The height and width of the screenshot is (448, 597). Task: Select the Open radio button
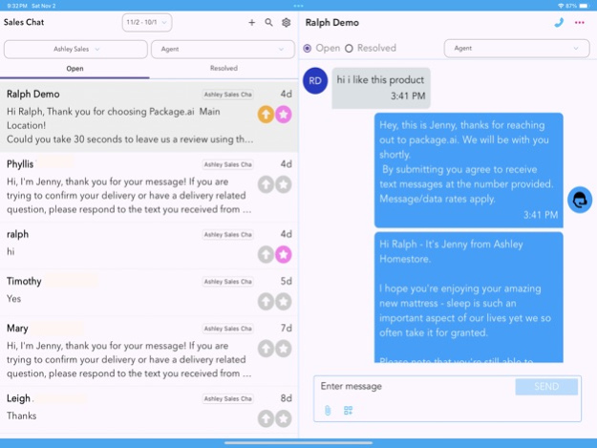308,48
